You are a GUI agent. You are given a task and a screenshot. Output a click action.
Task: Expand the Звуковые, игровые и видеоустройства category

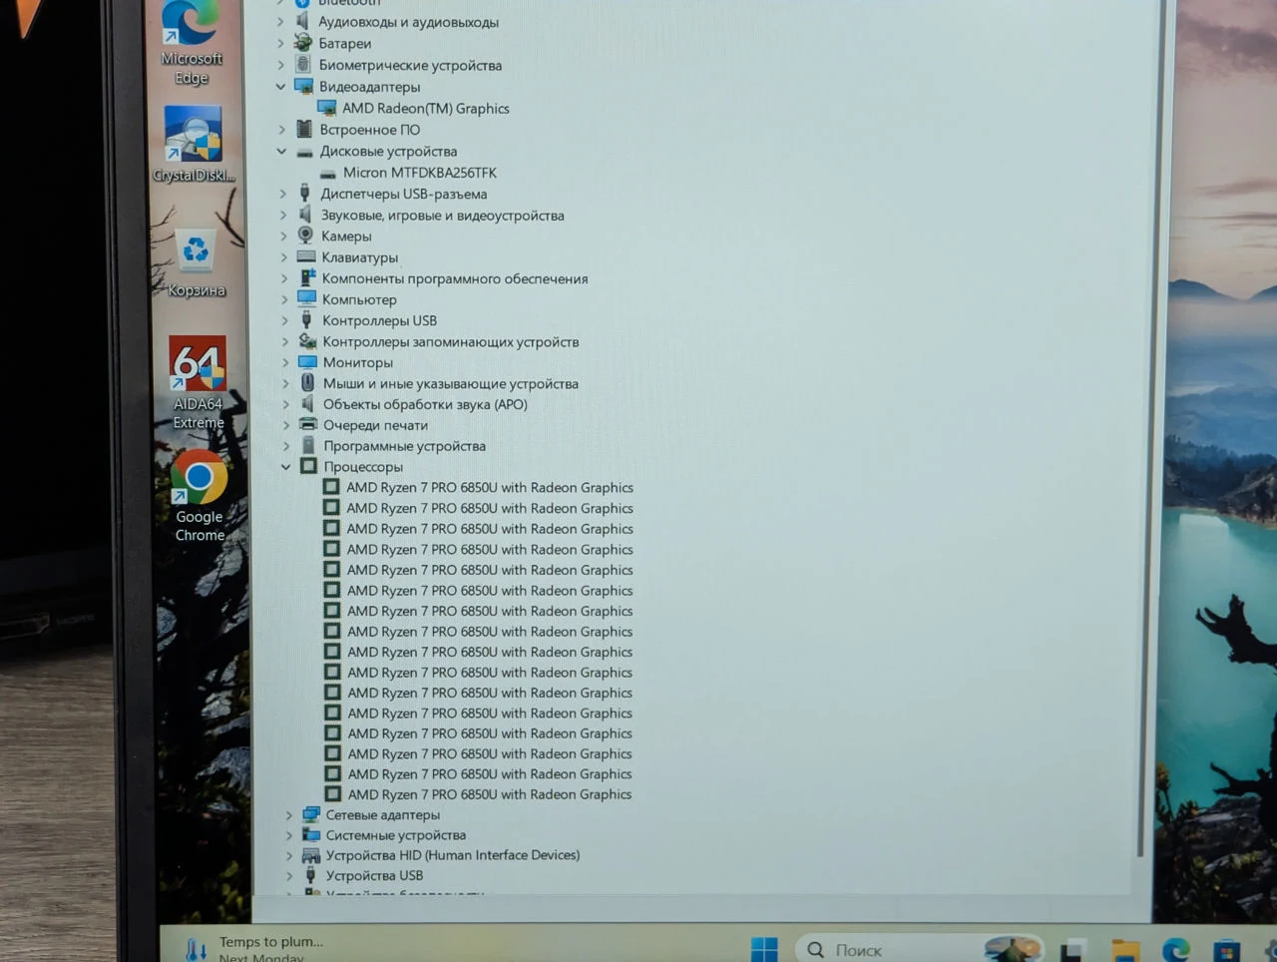point(283,215)
